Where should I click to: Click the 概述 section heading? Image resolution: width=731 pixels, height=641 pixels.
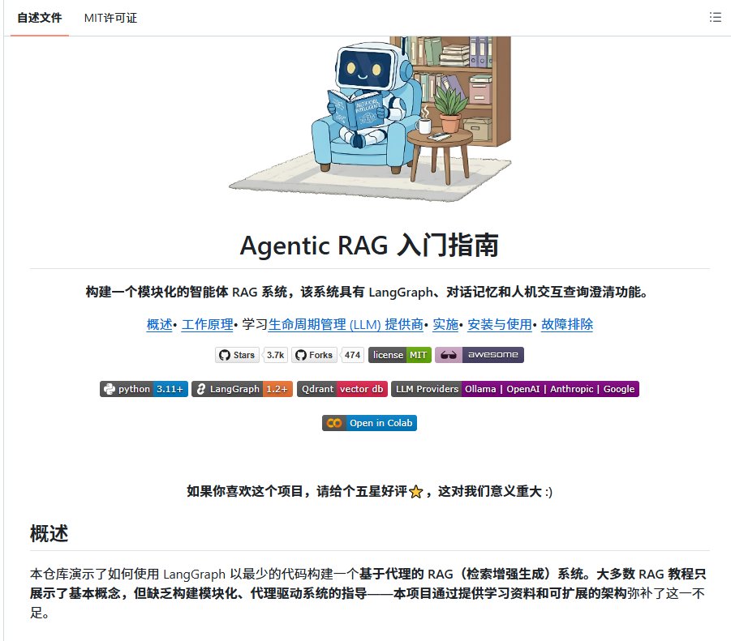click(49, 533)
